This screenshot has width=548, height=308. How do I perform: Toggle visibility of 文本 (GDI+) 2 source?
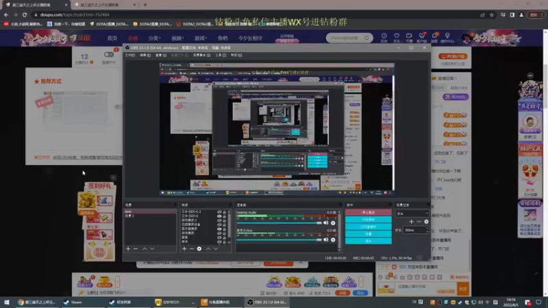tap(219, 212)
